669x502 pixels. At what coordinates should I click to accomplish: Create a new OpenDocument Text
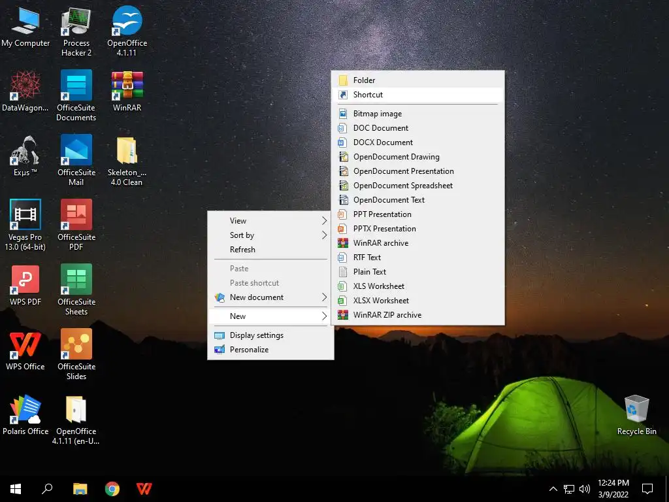pyautogui.click(x=417, y=200)
